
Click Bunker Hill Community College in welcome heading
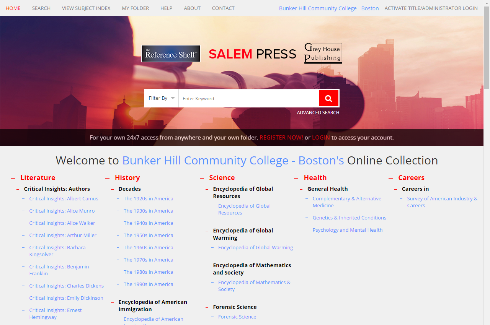(x=233, y=160)
